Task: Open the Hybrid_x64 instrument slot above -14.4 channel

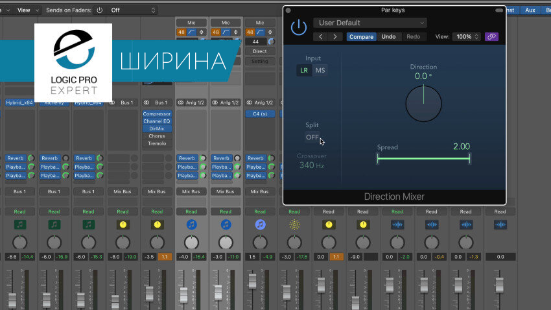Action: [x=19, y=102]
